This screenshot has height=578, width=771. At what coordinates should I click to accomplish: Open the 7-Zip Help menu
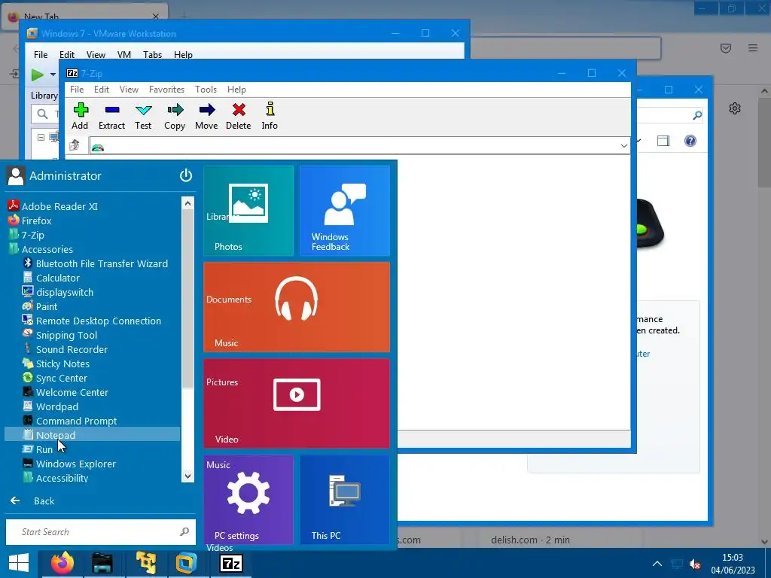[x=236, y=90]
